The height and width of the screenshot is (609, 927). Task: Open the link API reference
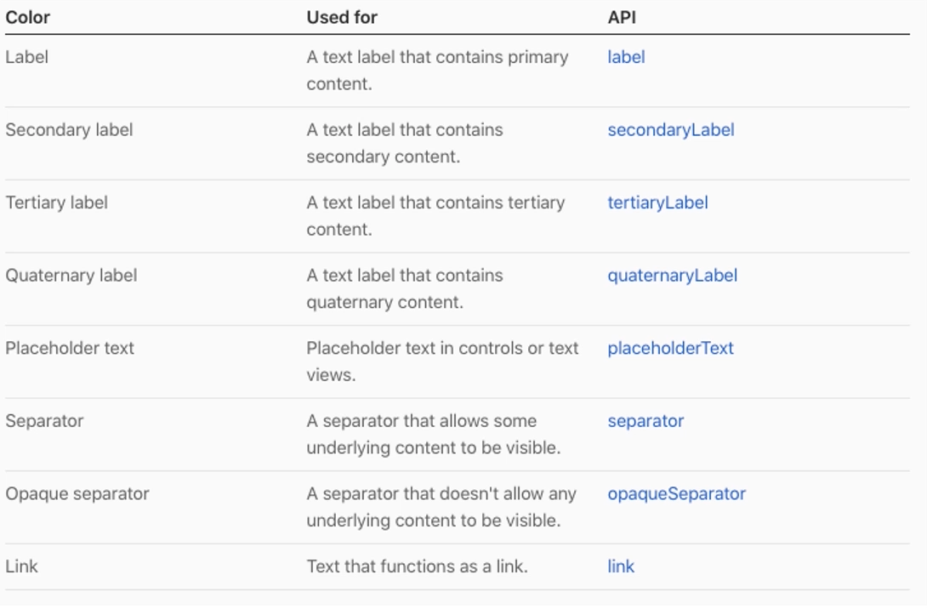[x=621, y=566]
